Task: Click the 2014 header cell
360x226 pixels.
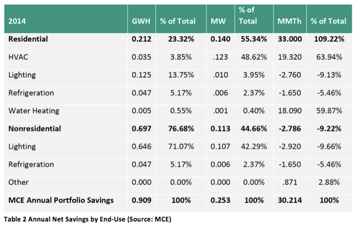Action: [x=18, y=21]
